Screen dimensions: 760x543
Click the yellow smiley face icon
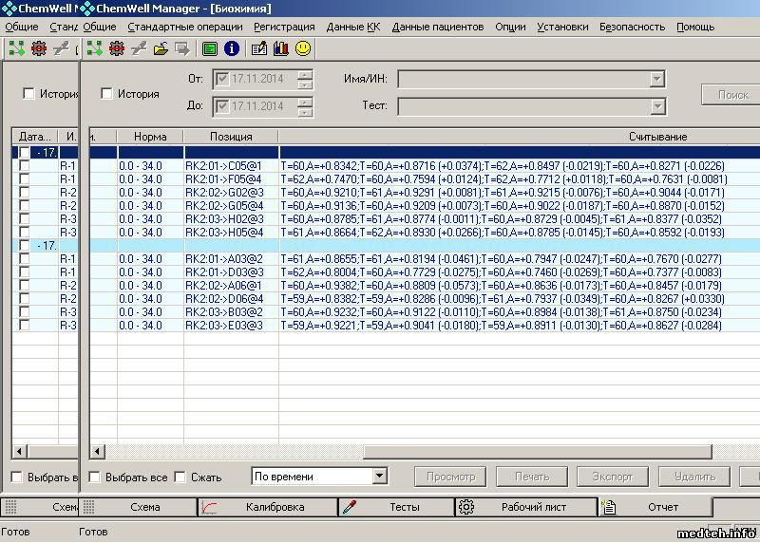[303, 47]
